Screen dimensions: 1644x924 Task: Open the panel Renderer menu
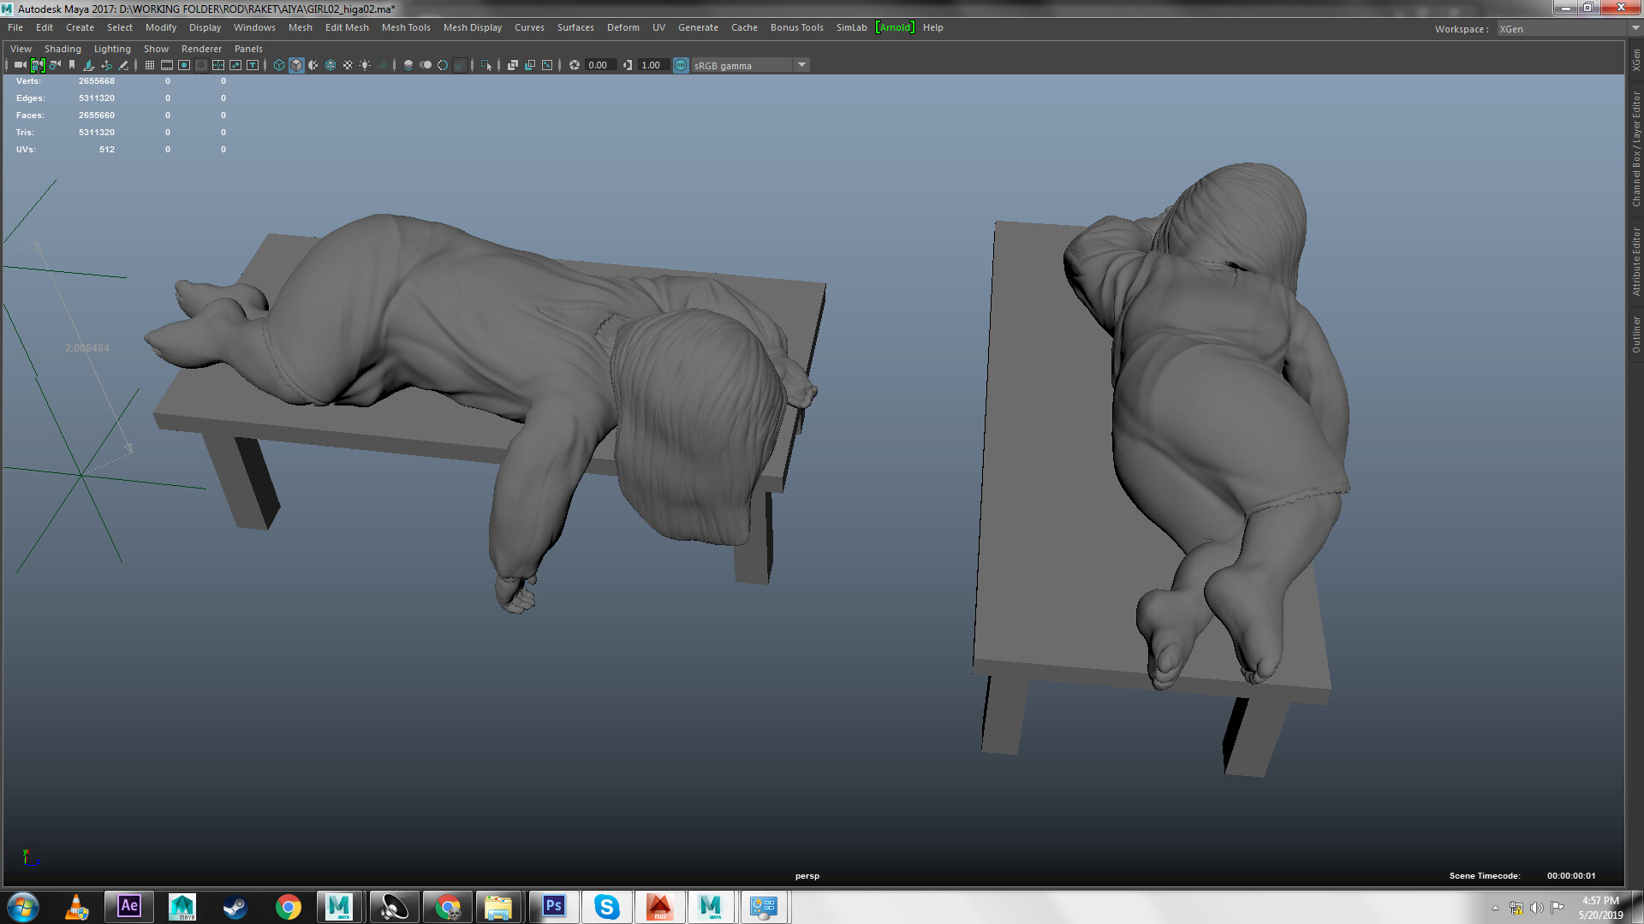[201, 49]
